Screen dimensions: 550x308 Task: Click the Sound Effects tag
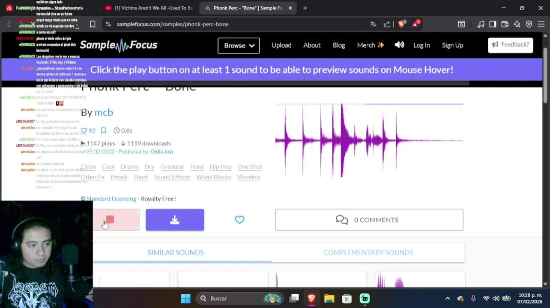click(x=172, y=177)
